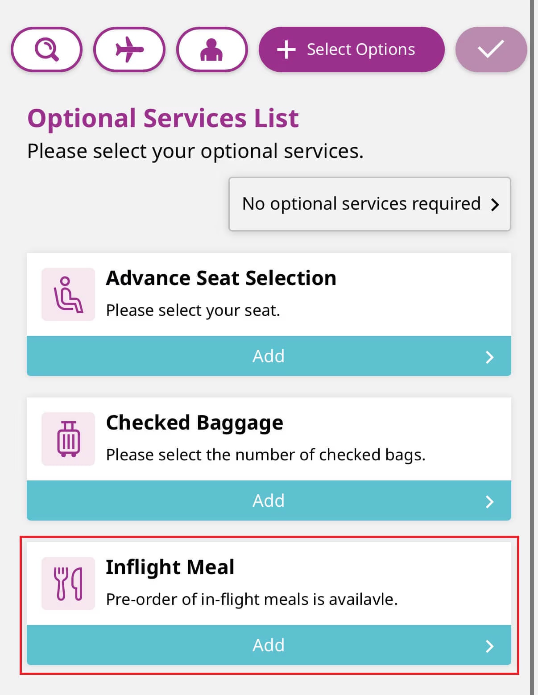Viewport: 538px width, 695px height.
Task: Select the Advance Seat Selection heading
Action: 221,278
